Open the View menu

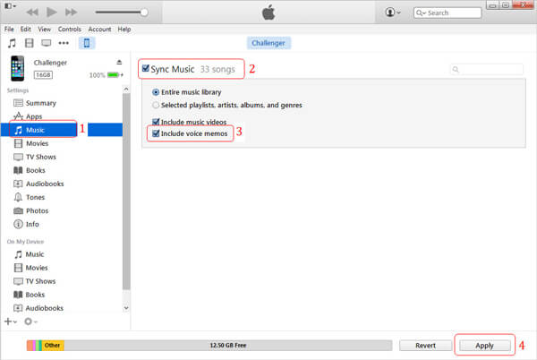(x=44, y=30)
